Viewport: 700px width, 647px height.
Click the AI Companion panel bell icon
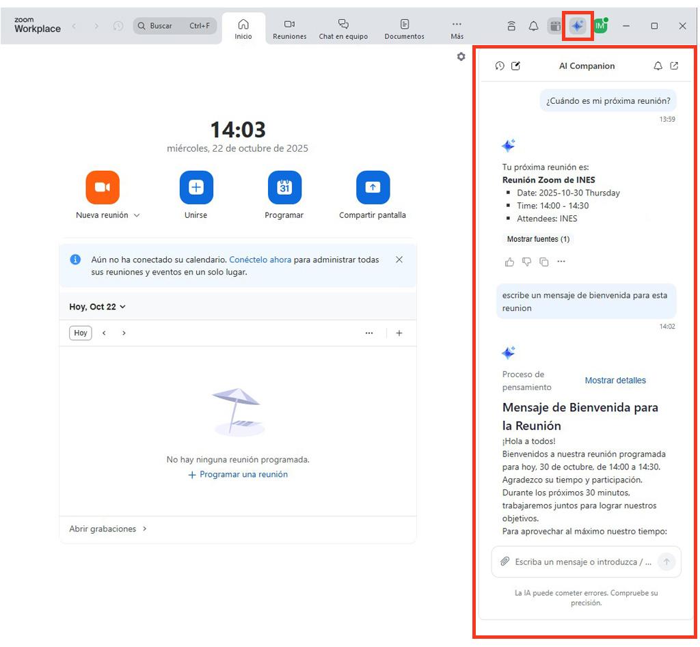click(x=658, y=66)
